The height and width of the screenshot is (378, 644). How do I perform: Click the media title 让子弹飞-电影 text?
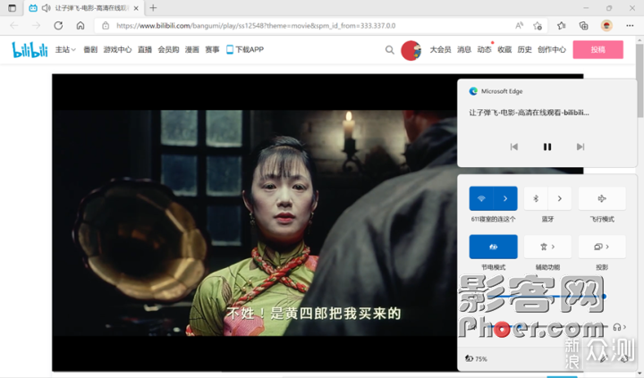click(x=529, y=113)
